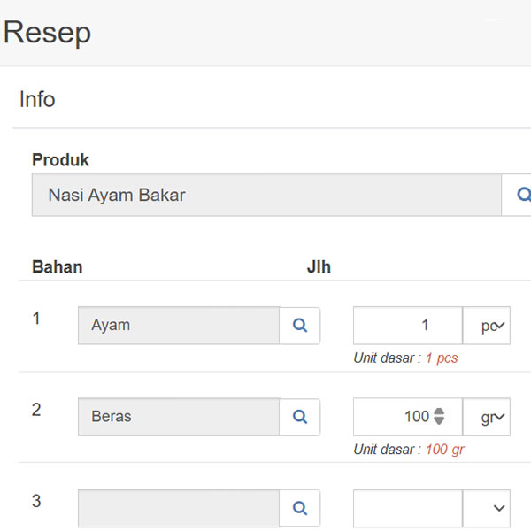
Task: Click the quantity stepper arrows for Beras
Action: (439, 417)
